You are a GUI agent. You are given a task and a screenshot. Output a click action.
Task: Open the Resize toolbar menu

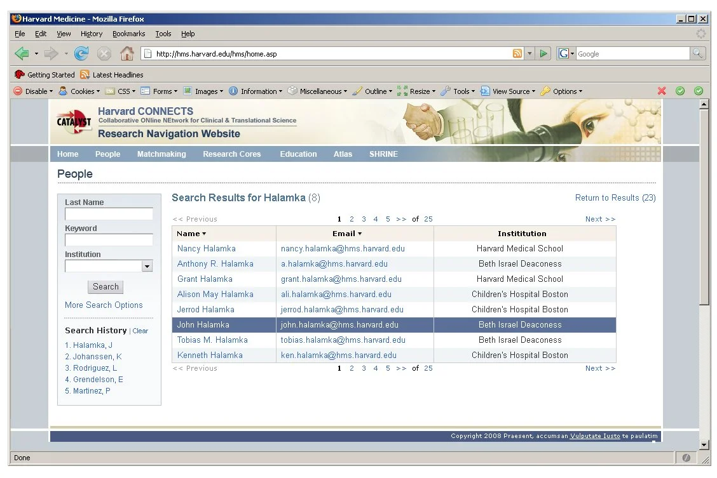tap(416, 91)
